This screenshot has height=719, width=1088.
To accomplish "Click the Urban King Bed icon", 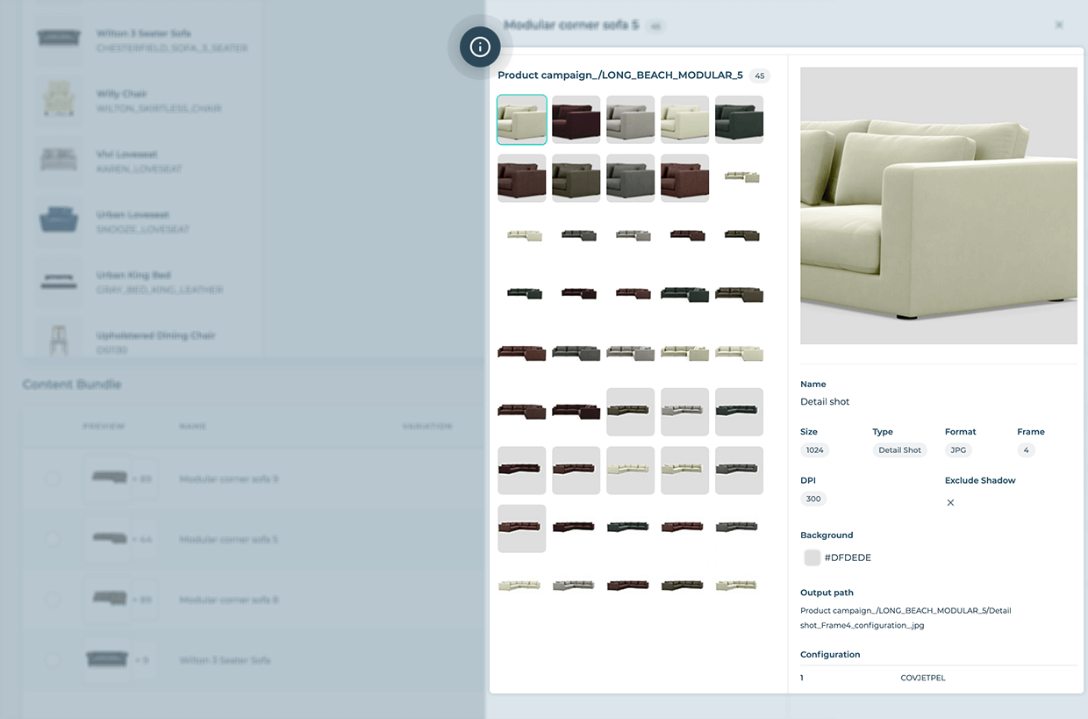I will tap(58, 281).
